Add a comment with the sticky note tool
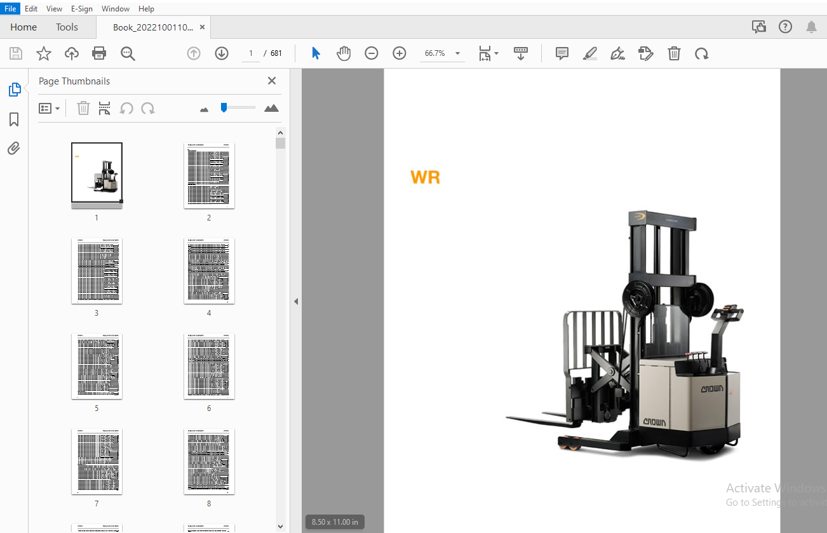 pyautogui.click(x=562, y=53)
